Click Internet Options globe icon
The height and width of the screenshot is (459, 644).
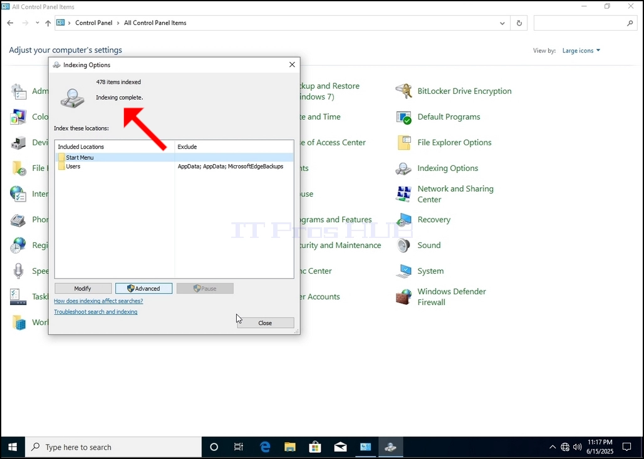point(19,194)
